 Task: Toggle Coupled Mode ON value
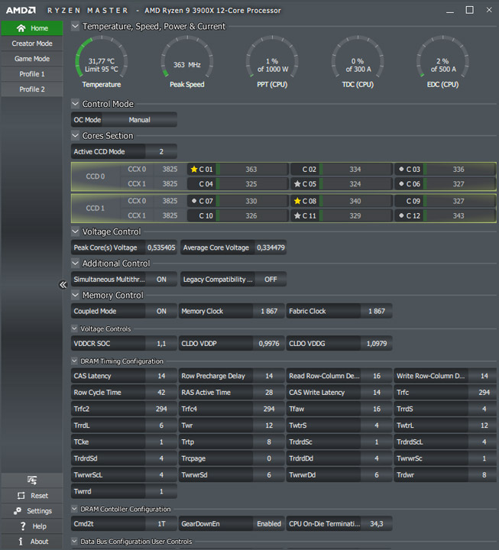161,312
